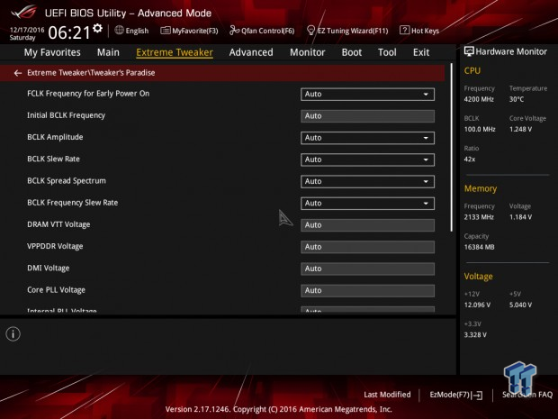Click the Qfan Control fan icon
Screen dimensions: 558x419
234,31
